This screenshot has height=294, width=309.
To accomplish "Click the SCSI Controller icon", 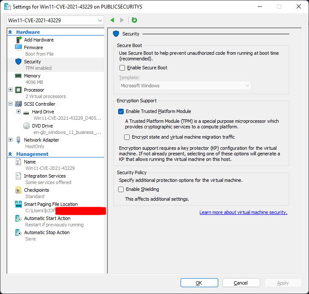I will 18,104.
